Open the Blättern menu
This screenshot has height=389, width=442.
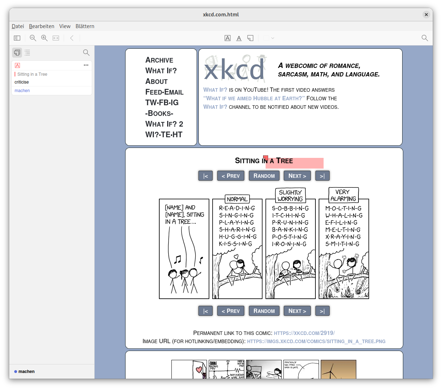click(x=85, y=26)
